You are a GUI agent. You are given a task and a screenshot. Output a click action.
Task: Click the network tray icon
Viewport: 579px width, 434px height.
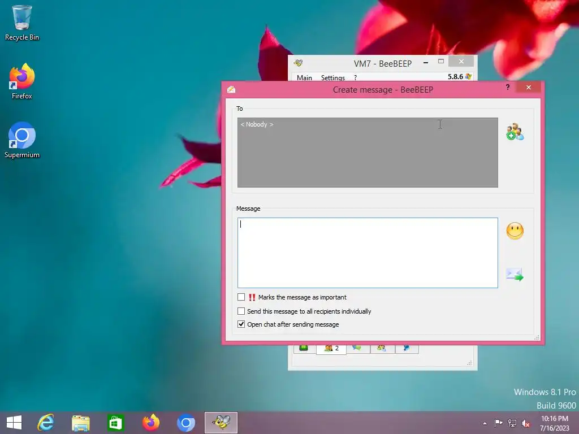[x=512, y=423]
